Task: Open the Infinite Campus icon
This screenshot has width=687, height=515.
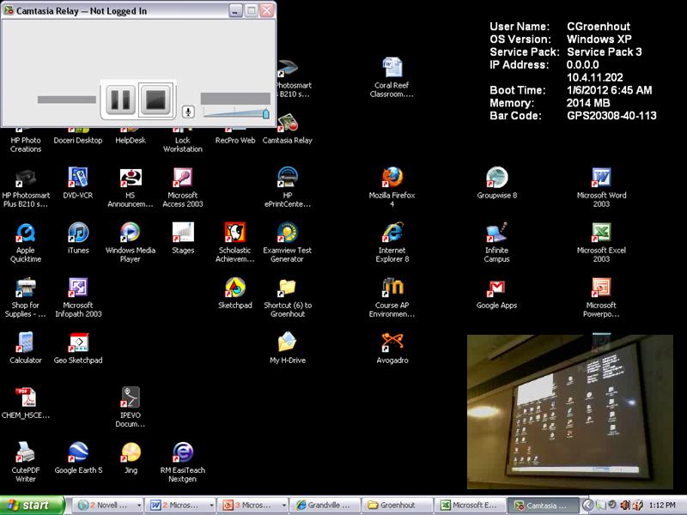Action: coord(497,243)
